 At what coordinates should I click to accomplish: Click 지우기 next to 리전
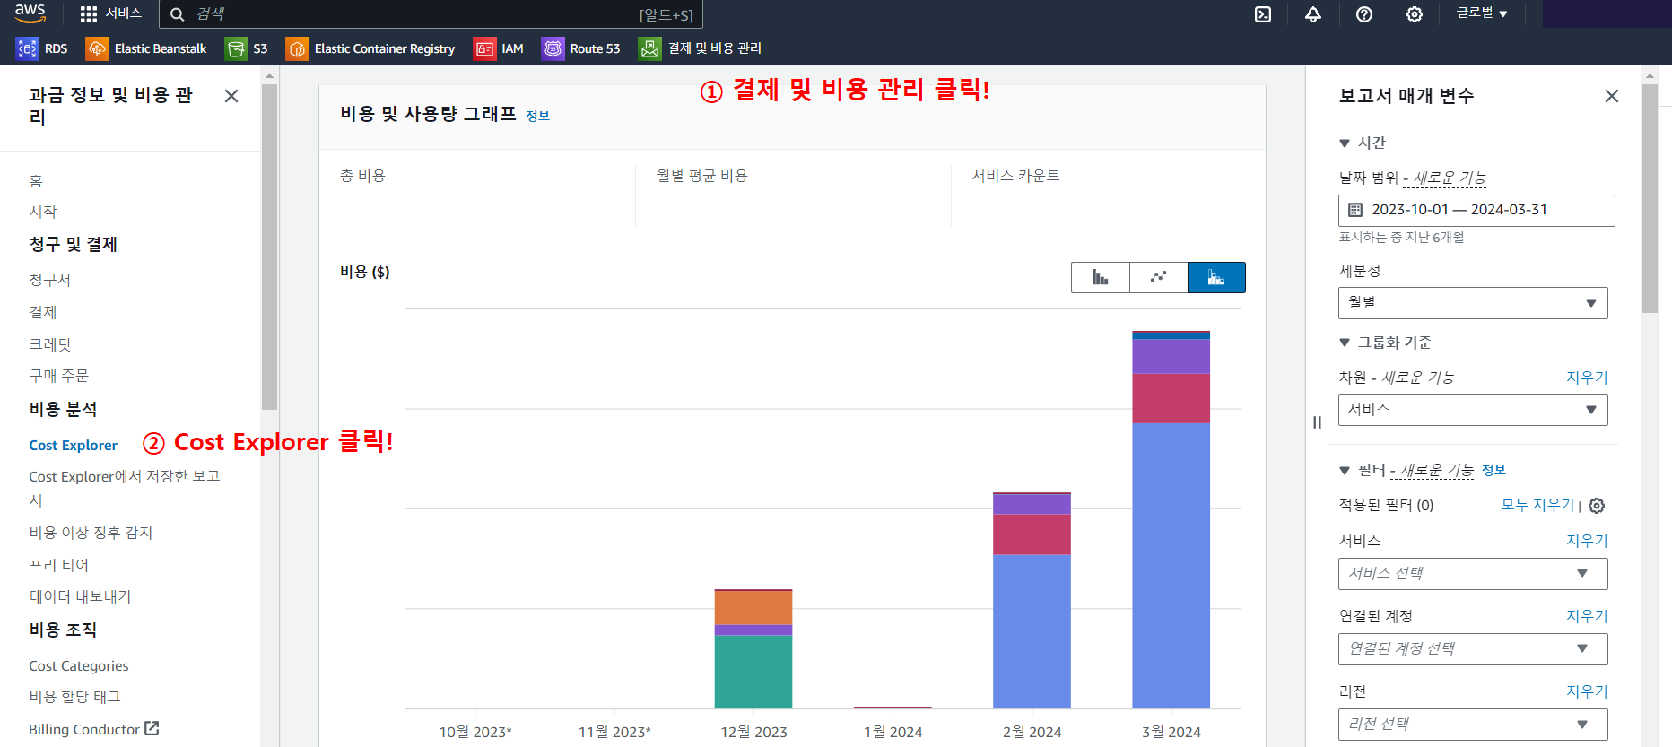click(x=1587, y=691)
